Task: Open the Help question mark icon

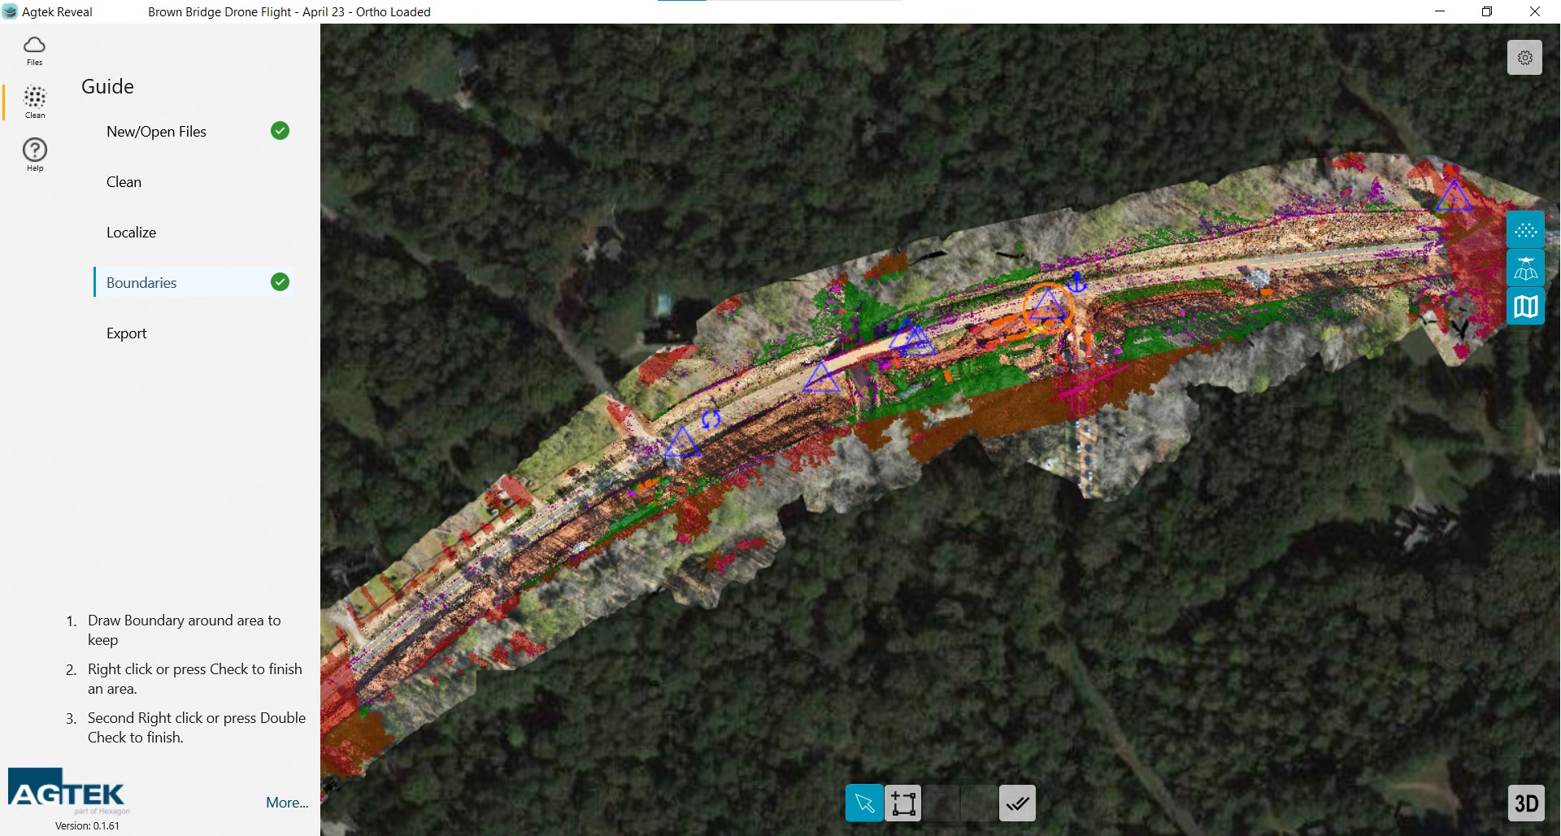Action: [x=34, y=154]
